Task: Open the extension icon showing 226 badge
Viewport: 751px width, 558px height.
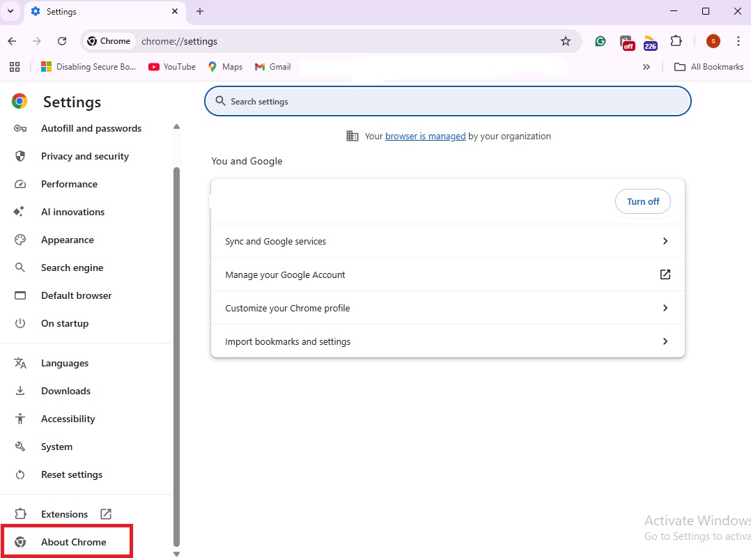Action: click(651, 42)
